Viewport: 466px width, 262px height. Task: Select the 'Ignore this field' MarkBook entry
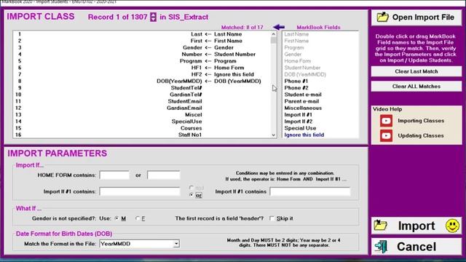(304, 135)
